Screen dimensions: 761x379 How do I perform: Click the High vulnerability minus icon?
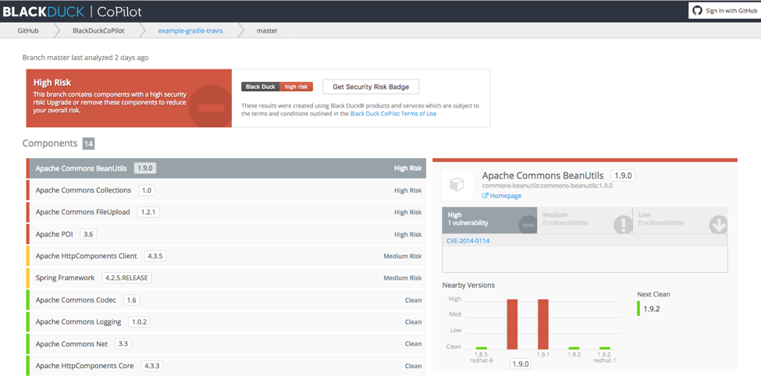pos(528,225)
